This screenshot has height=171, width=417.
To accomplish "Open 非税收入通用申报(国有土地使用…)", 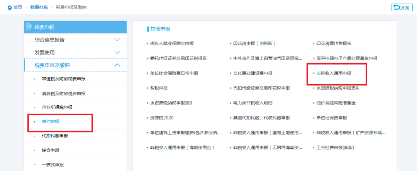I will 268,133.
